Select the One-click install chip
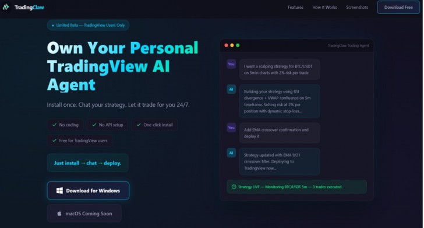This screenshot has height=228, width=424. 154,125
